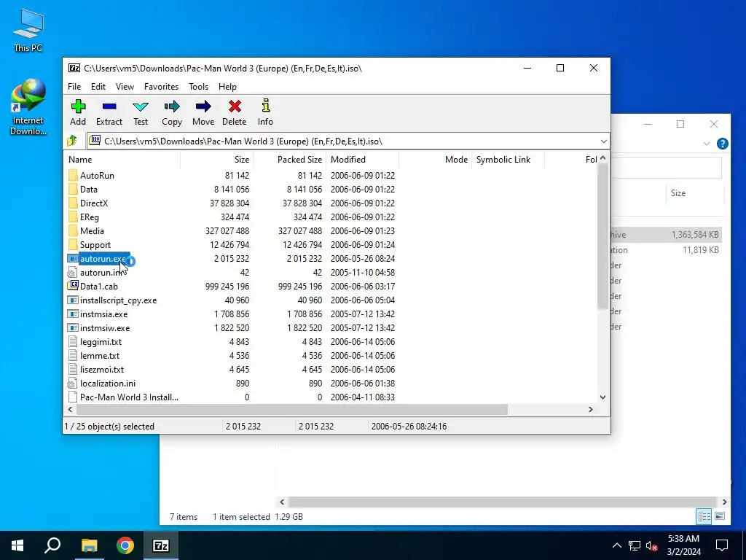This screenshot has height=560, width=746.
Task: Select the 1,363,584 KB row in Explorer
Action: 666,234
